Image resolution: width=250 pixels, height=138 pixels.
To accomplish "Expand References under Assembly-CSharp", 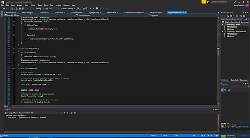I will pos(225,27).
